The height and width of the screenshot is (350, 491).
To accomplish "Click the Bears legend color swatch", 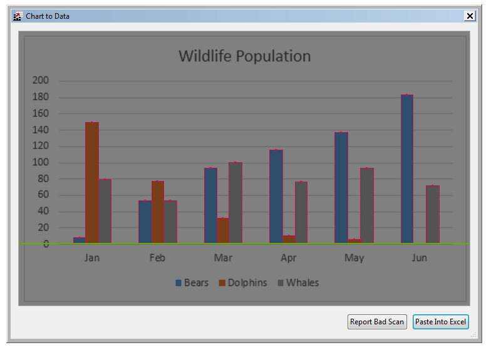I will pyautogui.click(x=178, y=283).
